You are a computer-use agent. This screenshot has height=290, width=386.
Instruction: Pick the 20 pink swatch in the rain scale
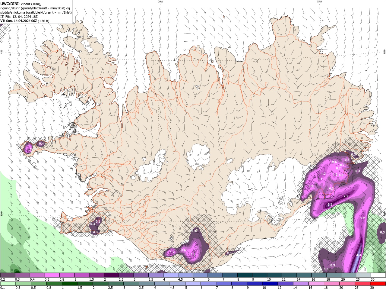[x=347, y=284]
